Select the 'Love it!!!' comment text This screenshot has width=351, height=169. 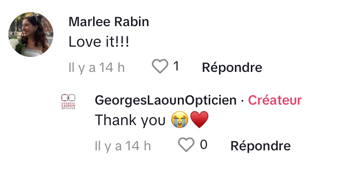click(99, 42)
